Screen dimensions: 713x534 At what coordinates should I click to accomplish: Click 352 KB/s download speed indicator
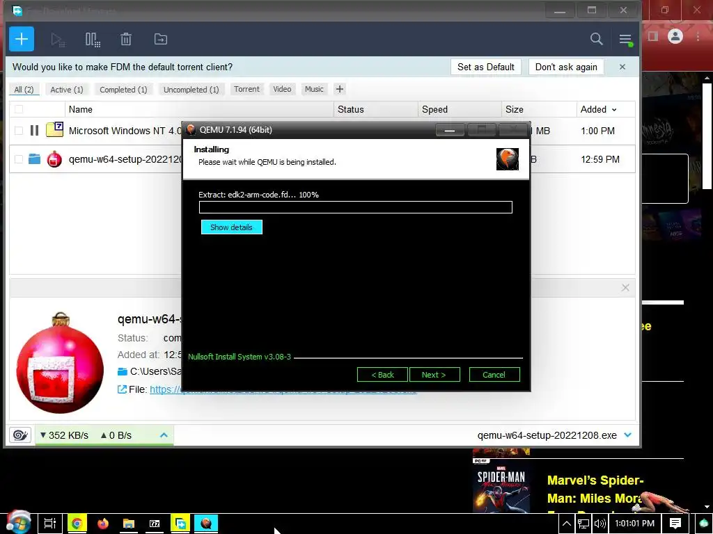(x=65, y=435)
